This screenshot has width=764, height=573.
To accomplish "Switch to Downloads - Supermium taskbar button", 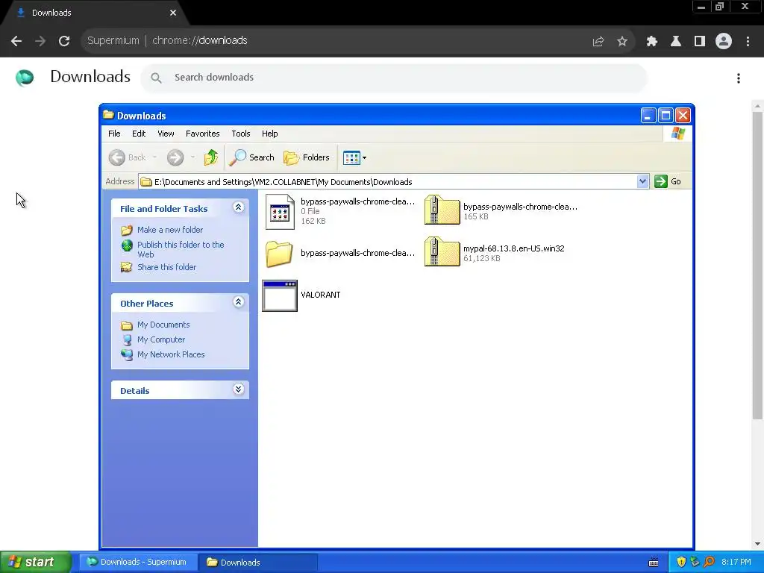I will 138,563.
